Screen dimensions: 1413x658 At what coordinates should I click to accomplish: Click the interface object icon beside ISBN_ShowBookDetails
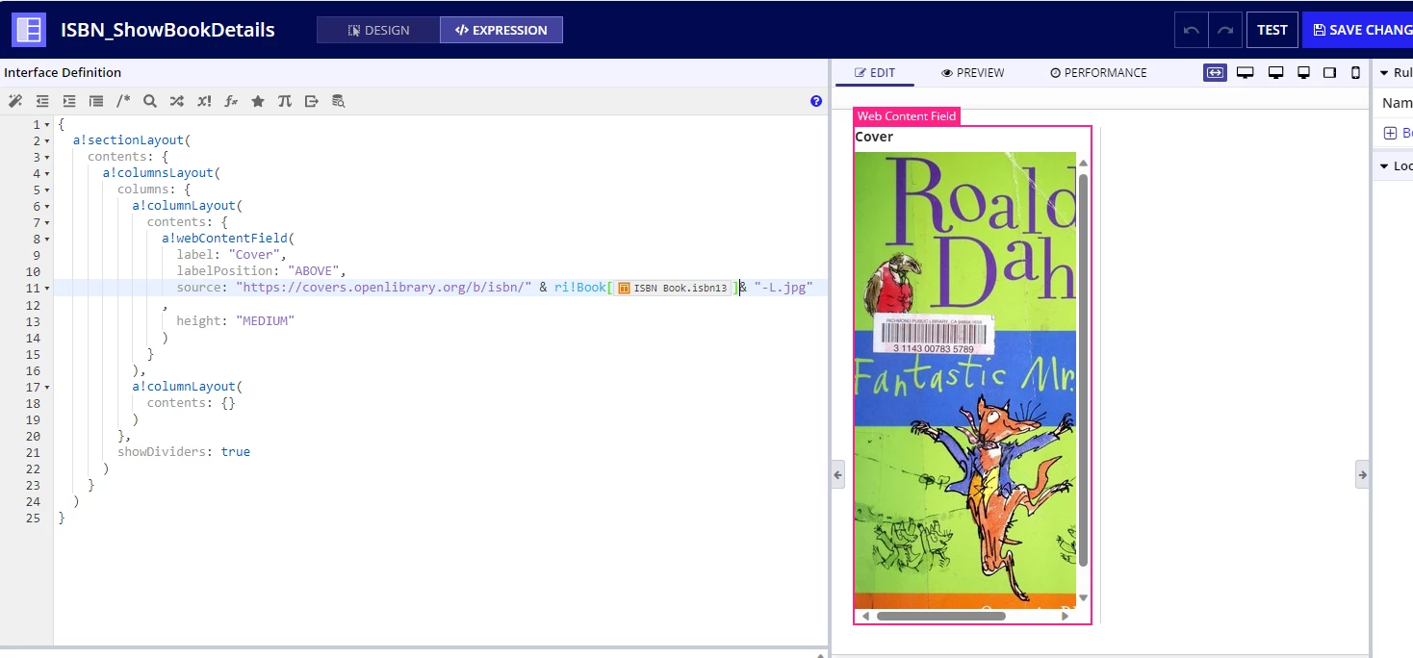[29, 30]
